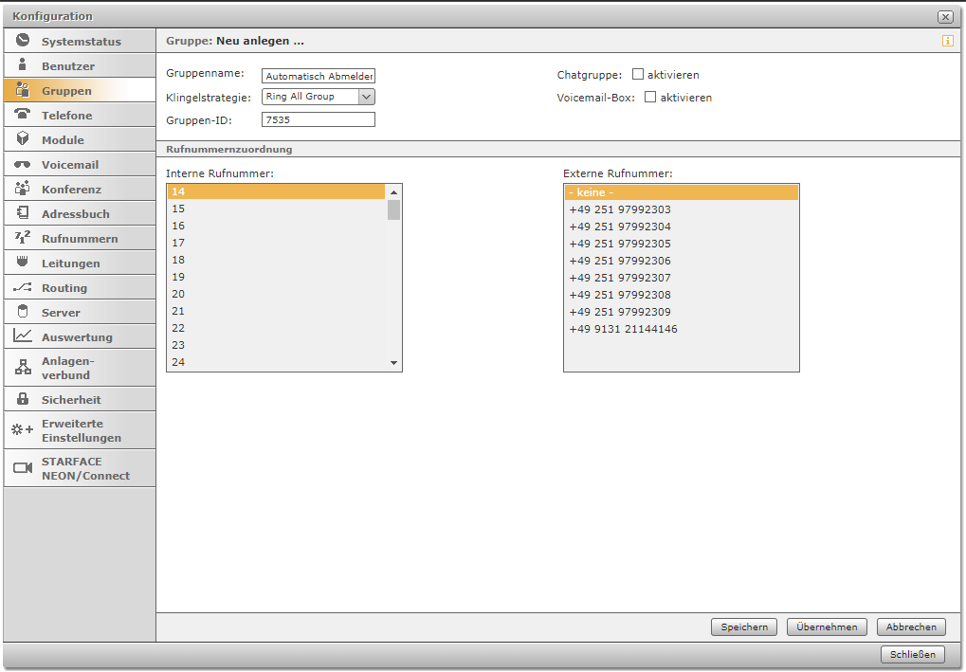Click the Systemstatus pie chart icon
The width and height of the screenshot is (966, 672).
click(x=23, y=41)
